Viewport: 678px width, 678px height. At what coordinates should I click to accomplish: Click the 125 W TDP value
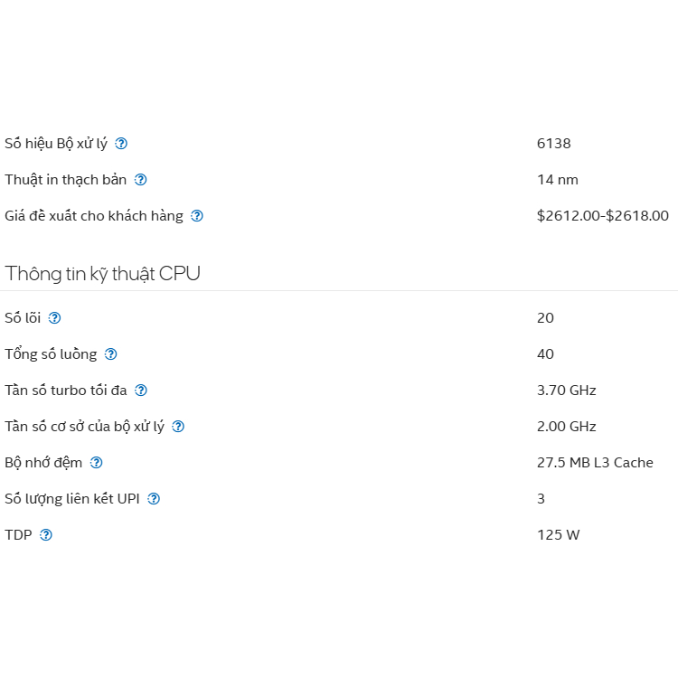tap(558, 535)
